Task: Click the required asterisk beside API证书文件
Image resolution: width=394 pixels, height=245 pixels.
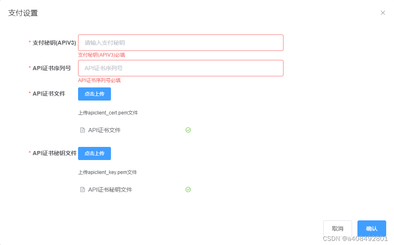Action: point(29,94)
